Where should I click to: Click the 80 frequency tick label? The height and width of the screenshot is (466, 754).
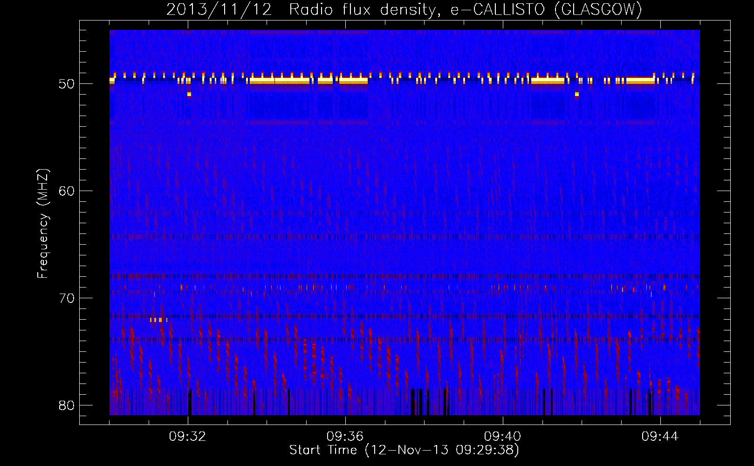tap(67, 405)
